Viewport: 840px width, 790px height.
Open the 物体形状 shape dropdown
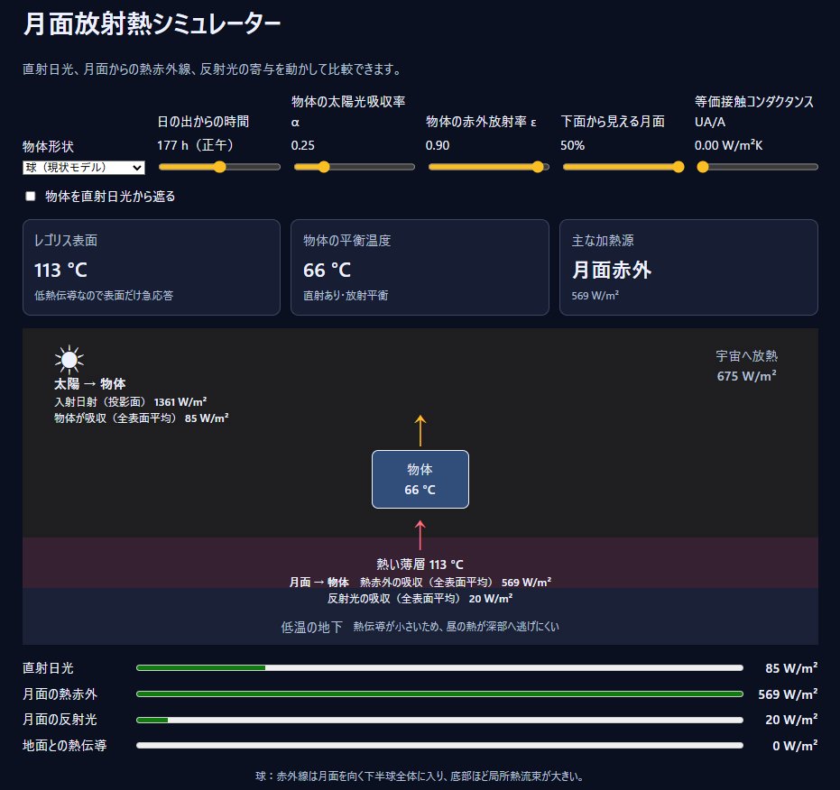coord(84,168)
